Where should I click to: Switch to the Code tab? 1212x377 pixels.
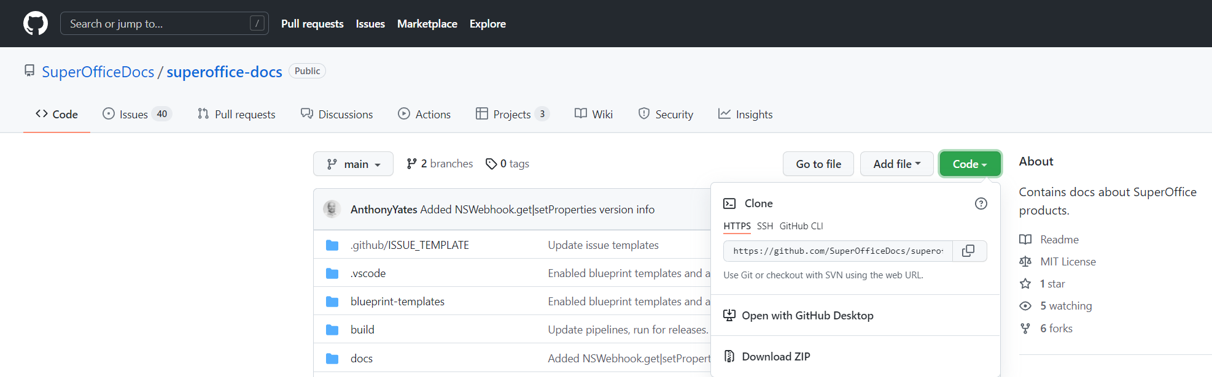point(56,114)
